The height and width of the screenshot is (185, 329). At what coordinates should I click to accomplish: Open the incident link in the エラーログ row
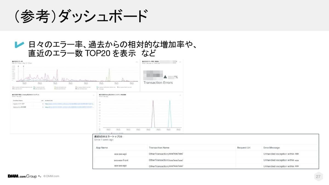coord(70,104)
